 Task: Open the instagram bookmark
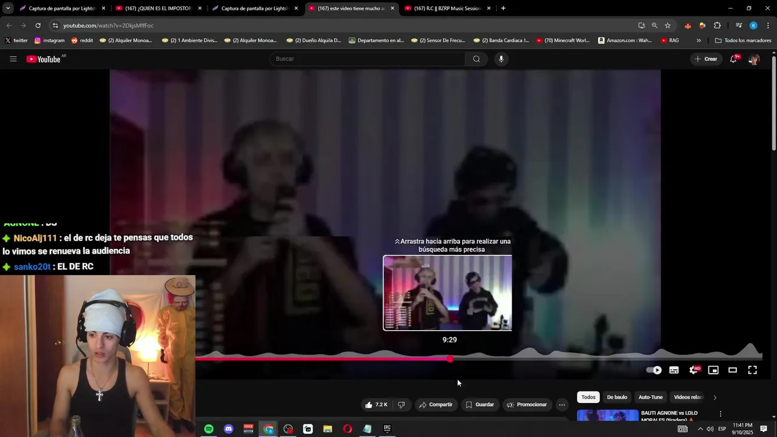[49, 41]
